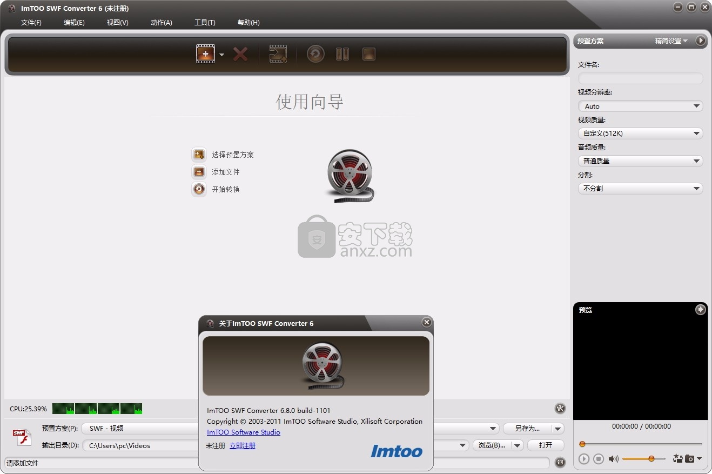The image size is (712, 474).
Task: Open the 音频质量 普通质量 dropdown
Action: (640, 161)
